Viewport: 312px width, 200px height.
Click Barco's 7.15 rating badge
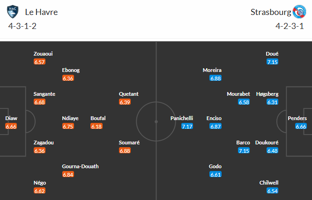[x=244, y=150]
